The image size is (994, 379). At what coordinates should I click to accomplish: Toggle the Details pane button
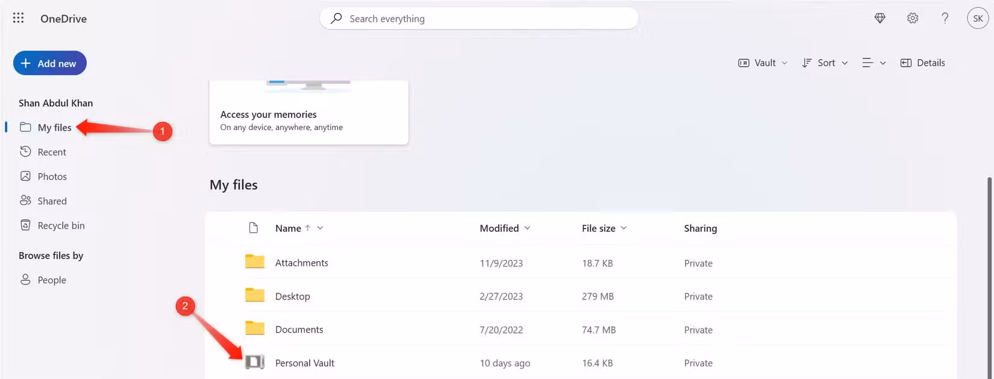pyautogui.click(x=922, y=63)
